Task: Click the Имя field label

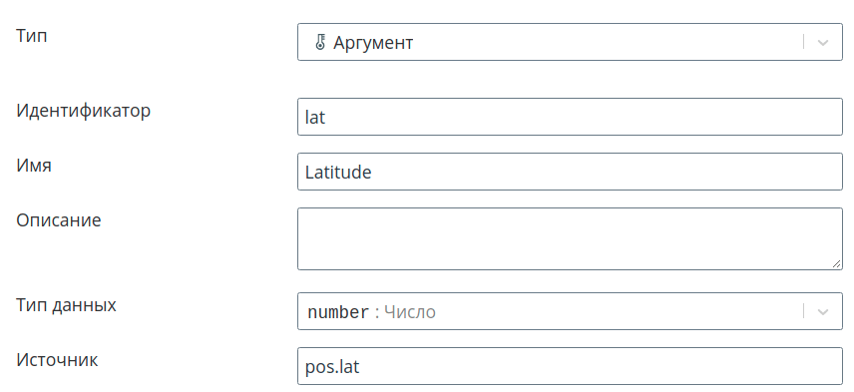Action: pyautogui.click(x=34, y=165)
